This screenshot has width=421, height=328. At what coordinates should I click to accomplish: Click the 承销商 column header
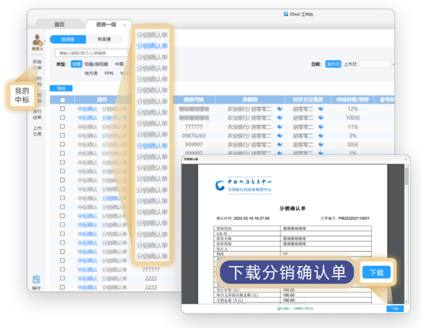[x=250, y=100]
